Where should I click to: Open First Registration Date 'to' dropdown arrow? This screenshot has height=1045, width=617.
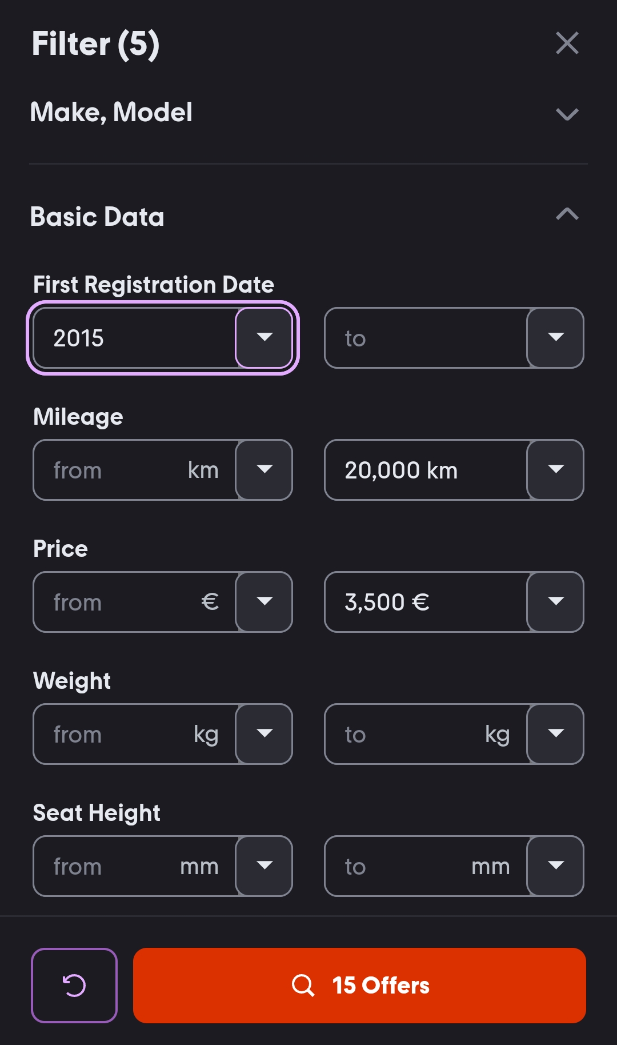[555, 338]
